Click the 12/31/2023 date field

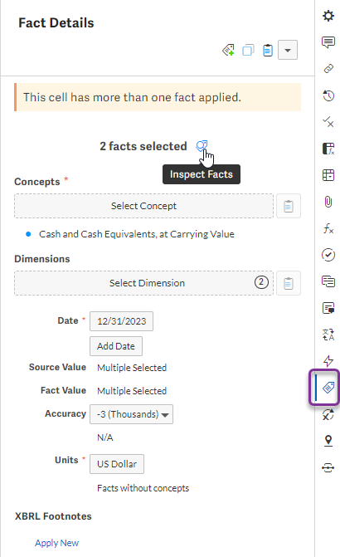pos(121,321)
